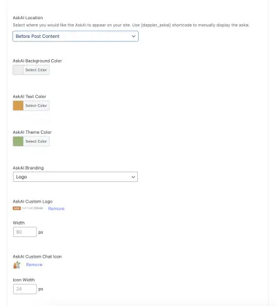Click Select Color for AskAI Text Color

coord(36,105)
